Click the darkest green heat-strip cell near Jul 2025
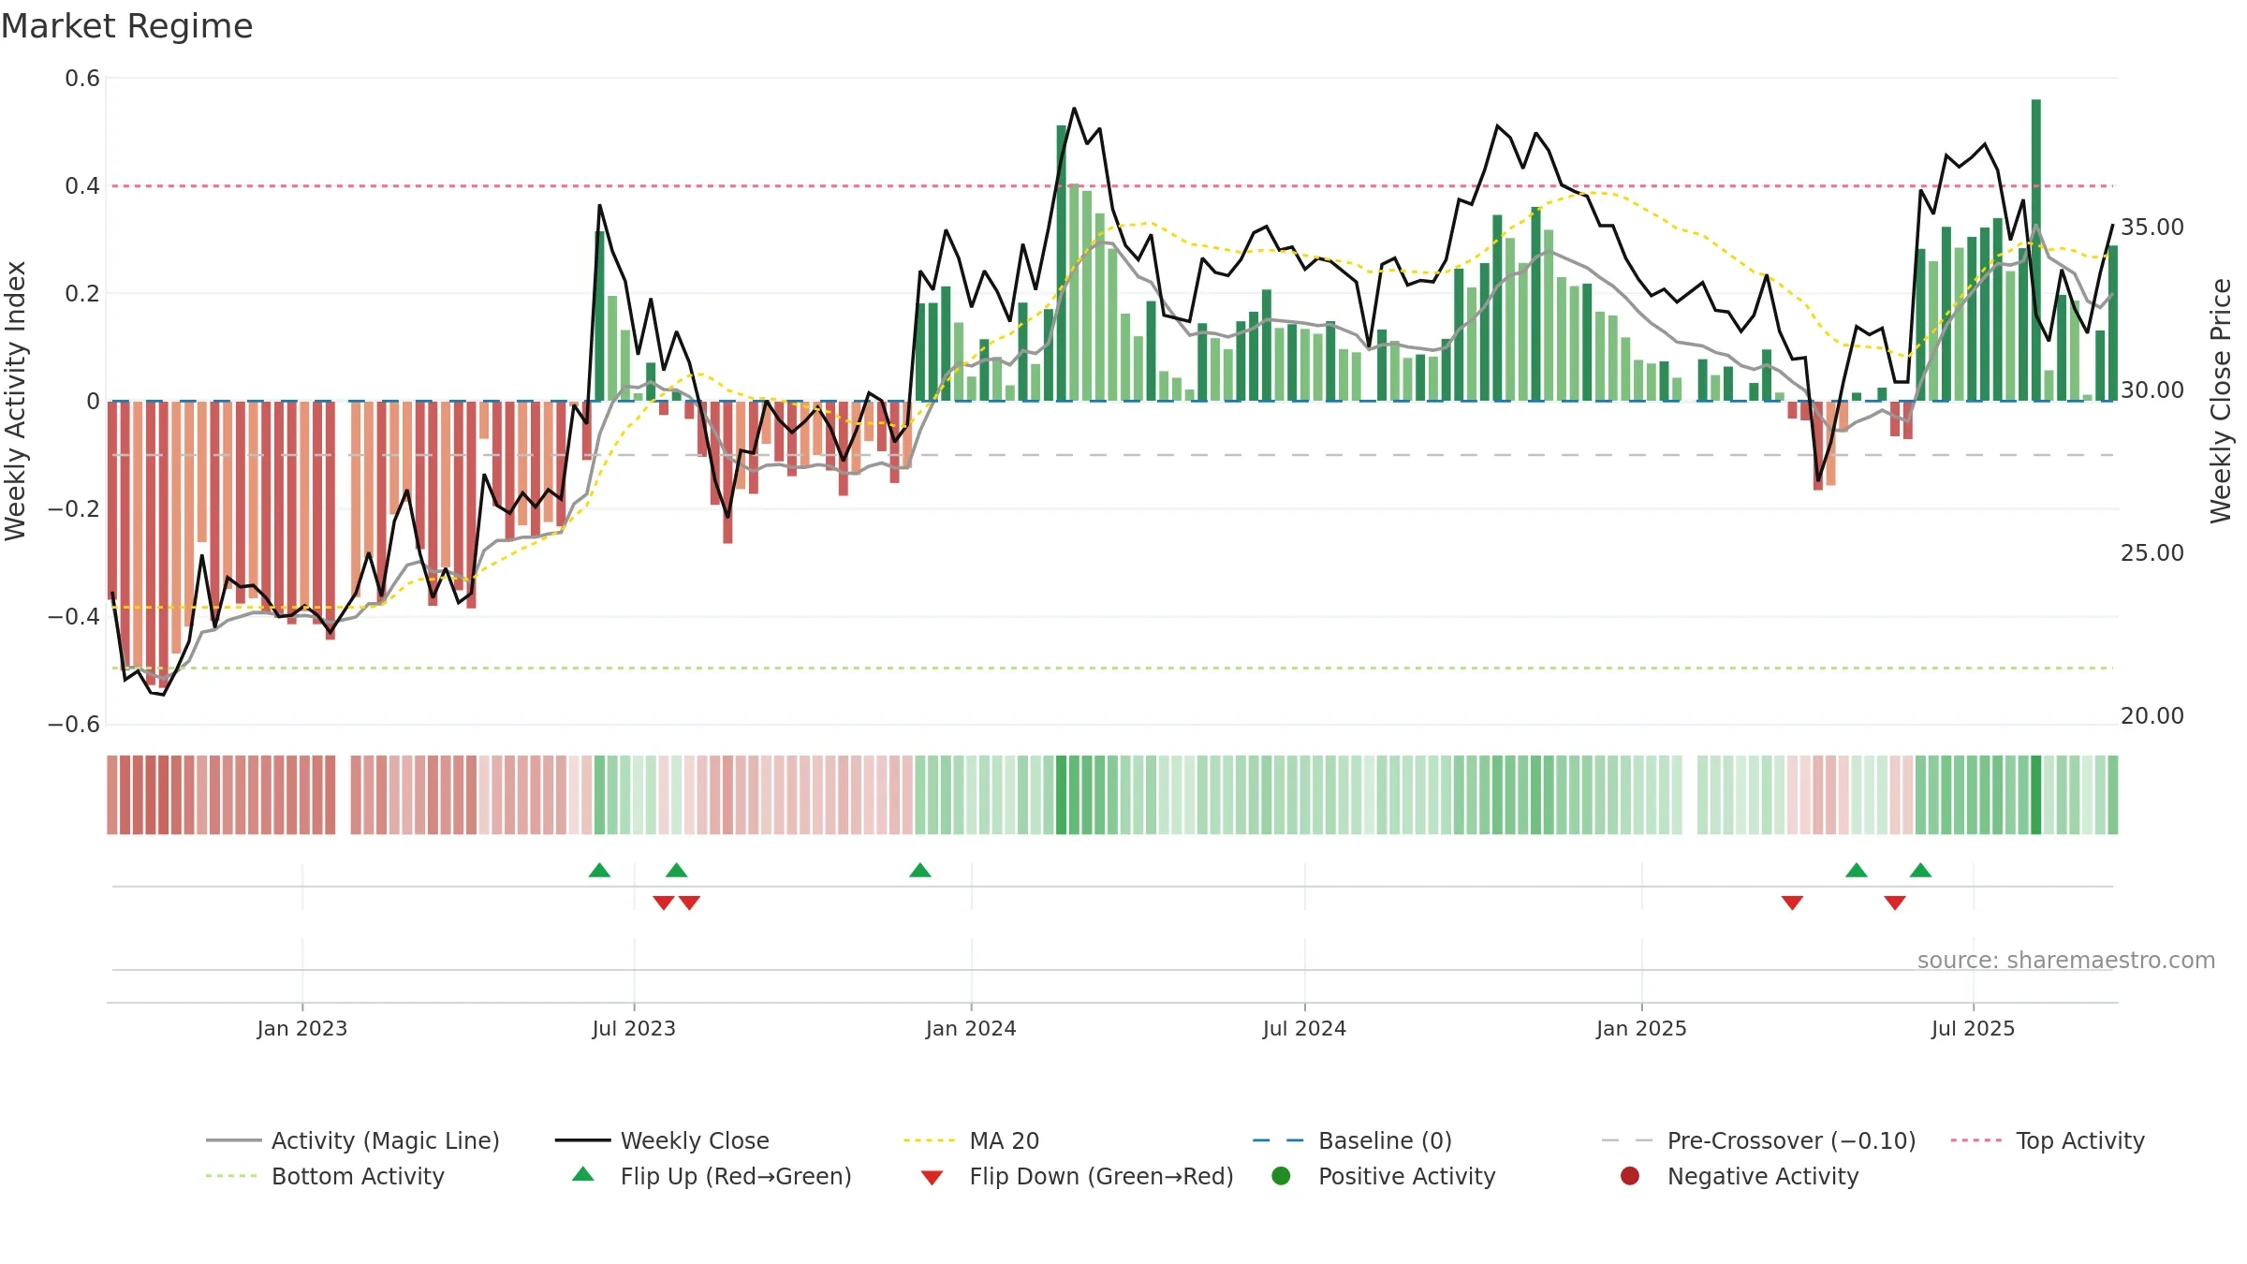Viewport: 2247px width, 1264px height. (2036, 795)
